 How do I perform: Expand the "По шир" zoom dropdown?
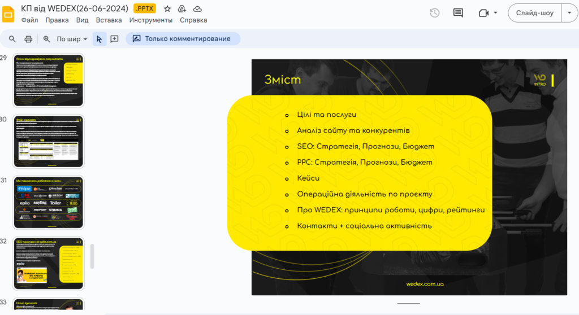click(72, 39)
